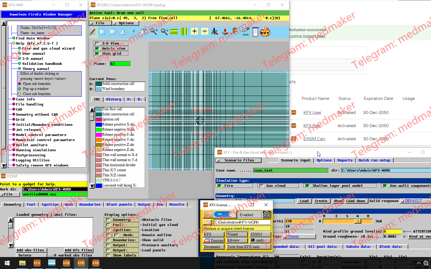Open the DEFAULT solid response dropdown

(x=415, y=201)
